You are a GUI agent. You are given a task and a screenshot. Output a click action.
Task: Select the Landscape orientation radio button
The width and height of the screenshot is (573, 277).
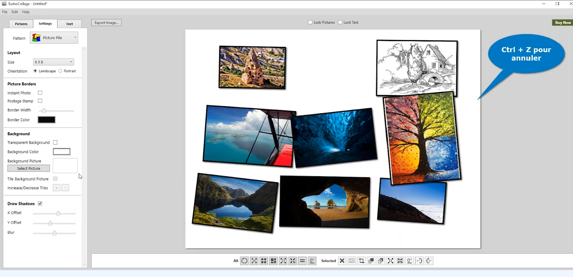point(35,71)
